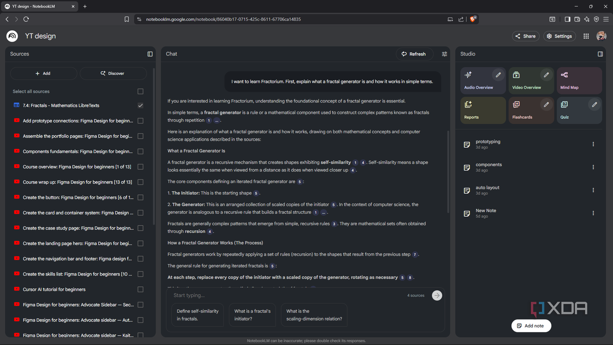613x345 pixels.
Task: Click the Add note button
Action: (x=531, y=326)
